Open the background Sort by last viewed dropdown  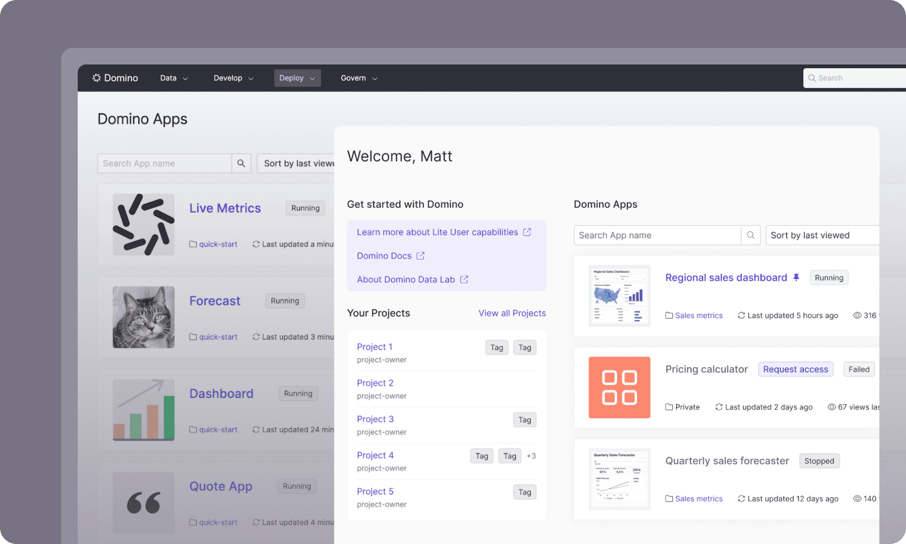click(x=296, y=163)
